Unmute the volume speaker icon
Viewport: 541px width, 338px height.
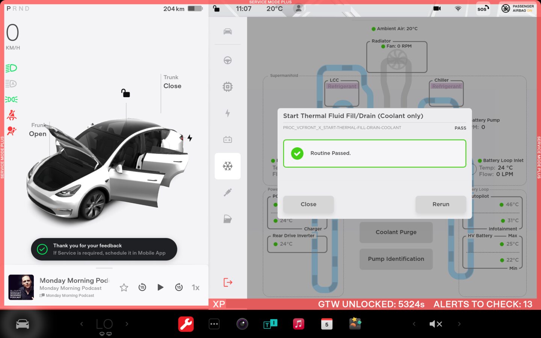(x=435, y=324)
